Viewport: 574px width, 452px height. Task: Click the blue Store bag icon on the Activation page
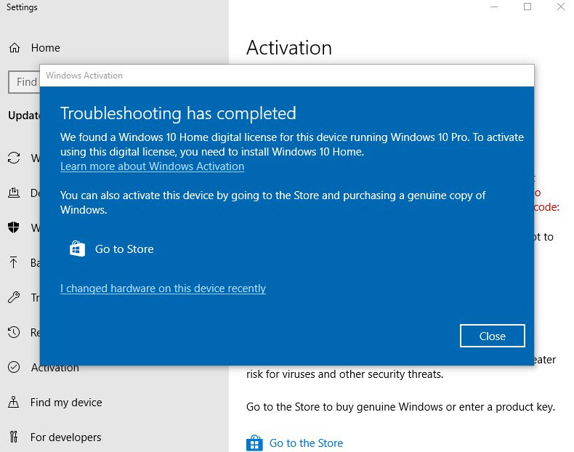(254, 443)
